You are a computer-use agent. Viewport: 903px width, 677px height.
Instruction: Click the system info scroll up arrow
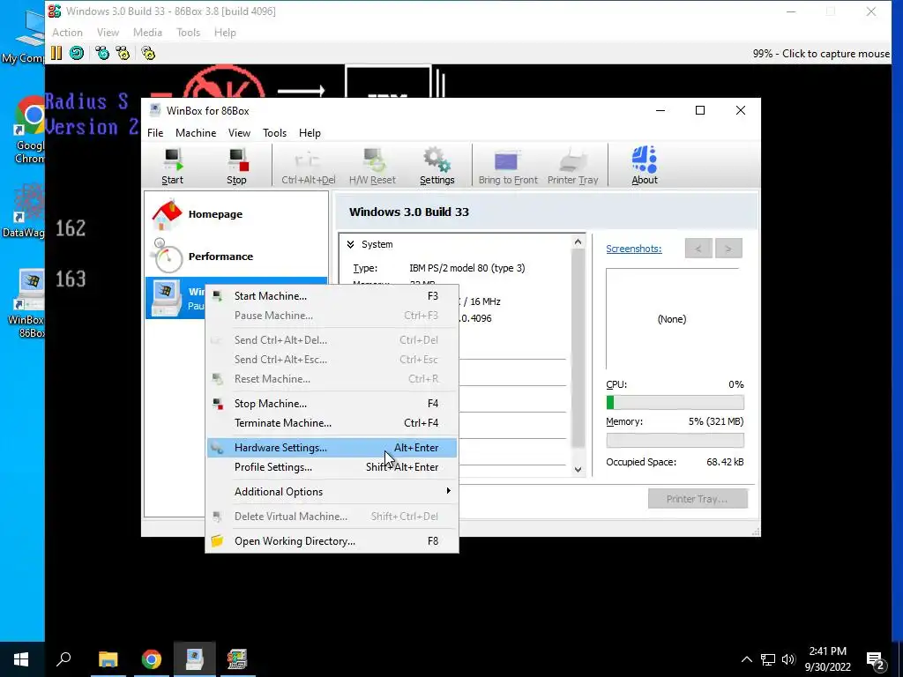[578, 242]
